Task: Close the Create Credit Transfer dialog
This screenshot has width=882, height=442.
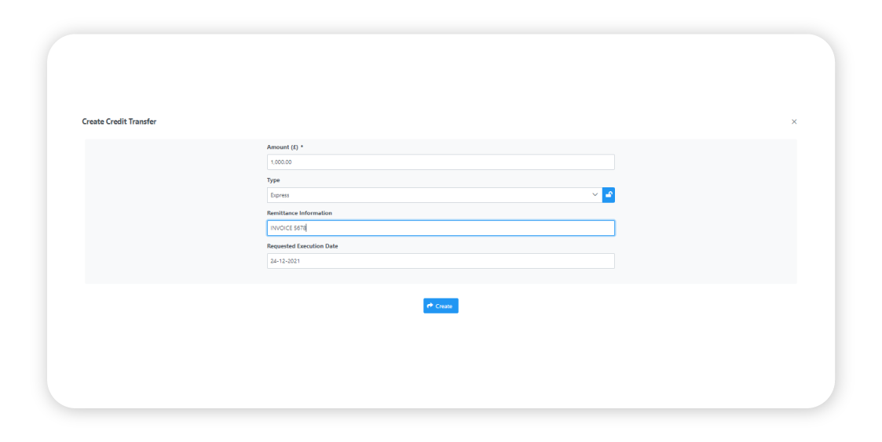Action: (794, 122)
